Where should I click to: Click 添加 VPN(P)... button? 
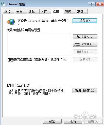click(x=85, y=44)
